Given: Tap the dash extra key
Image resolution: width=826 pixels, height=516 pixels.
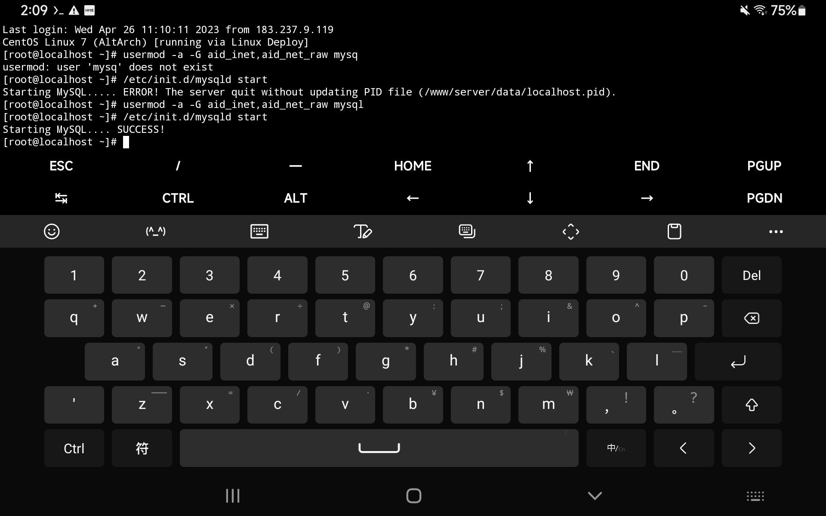Looking at the screenshot, I should click(296, 166).
